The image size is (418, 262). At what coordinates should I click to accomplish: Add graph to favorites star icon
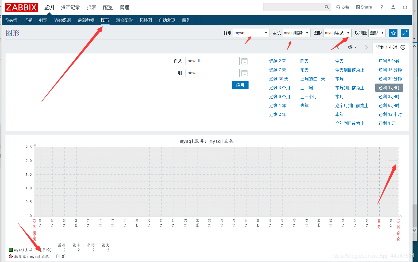point(393,33)
